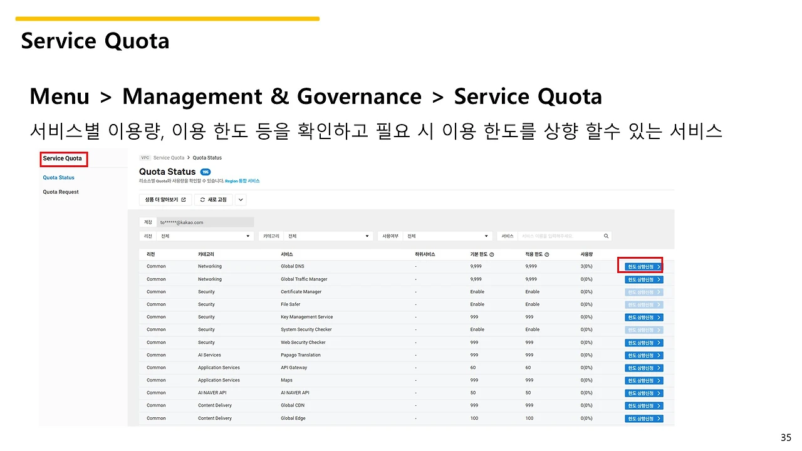The image size is (802, 451).
Task: Click the Service Quota breadcrumb link
Action: 169,158
